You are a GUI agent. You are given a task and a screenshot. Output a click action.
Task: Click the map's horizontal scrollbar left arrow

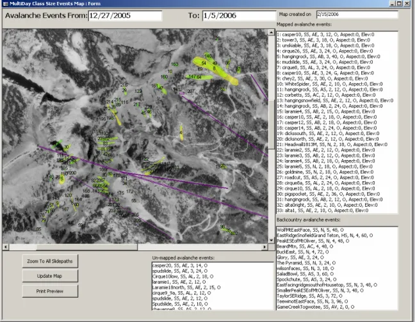(6, 247)
